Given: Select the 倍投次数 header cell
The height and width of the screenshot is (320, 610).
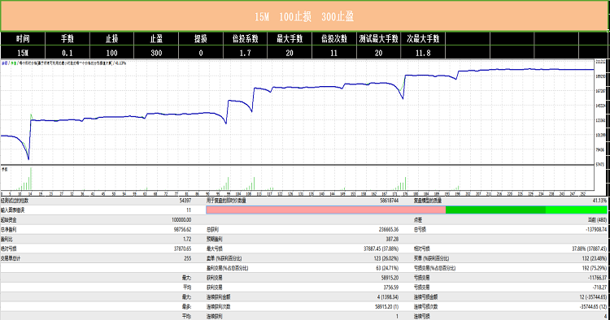Looking at the screenshot, I should pos(334,39).
